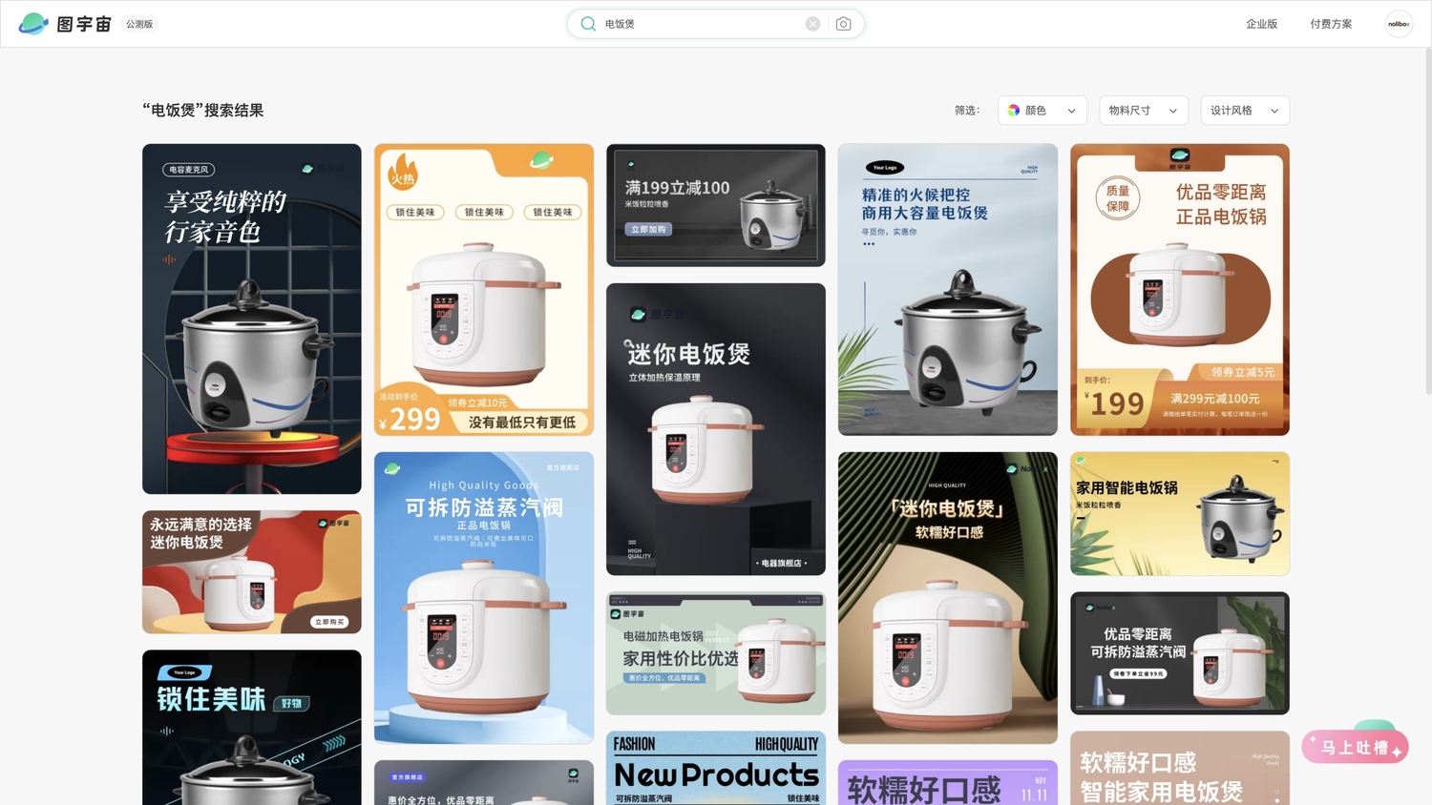Open the 软糯好口感 智能家用电饭煲 template
The height and width of the screenshot is (805, 1432).
click(x=1180, y=768)
